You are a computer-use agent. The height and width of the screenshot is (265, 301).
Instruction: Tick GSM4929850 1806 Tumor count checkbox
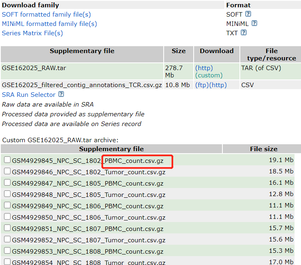pos(7,217)
